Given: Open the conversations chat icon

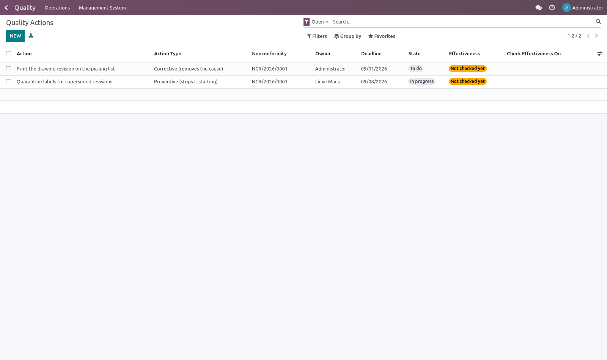Looking at the screenshot, I should (538, 8).
